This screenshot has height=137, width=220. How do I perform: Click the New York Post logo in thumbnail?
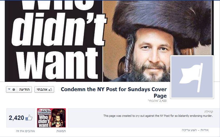pos(45,111)
